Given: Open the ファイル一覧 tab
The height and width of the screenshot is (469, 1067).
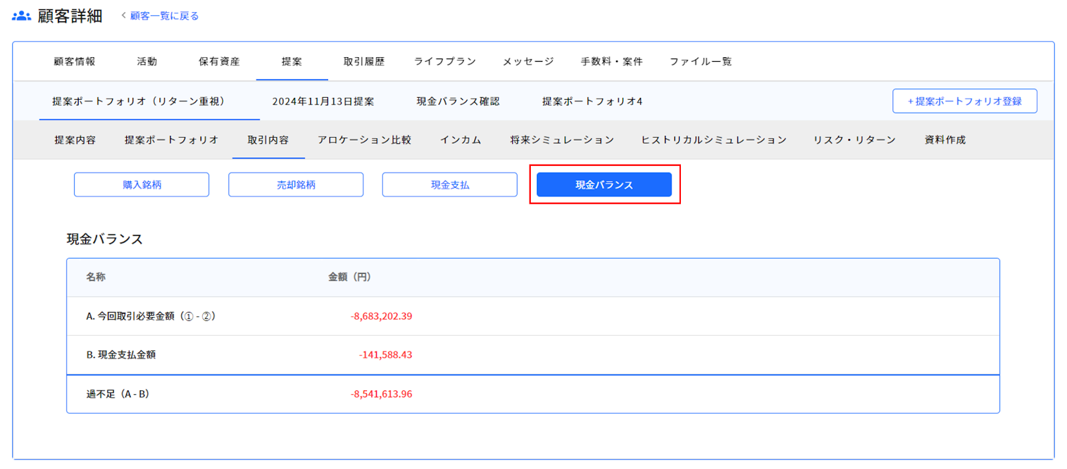Looking at the screenshot, I should [701, 61].
